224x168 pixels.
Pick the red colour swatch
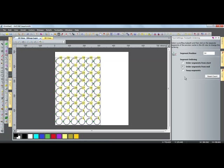(53, 136)
